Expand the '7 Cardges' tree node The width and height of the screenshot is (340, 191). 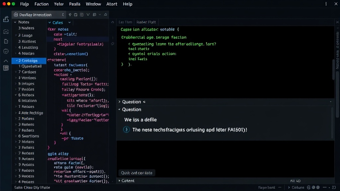pos(16,72)
